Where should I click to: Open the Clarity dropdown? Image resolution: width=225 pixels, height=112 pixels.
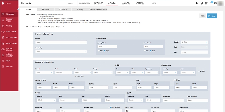click(102, 73)
